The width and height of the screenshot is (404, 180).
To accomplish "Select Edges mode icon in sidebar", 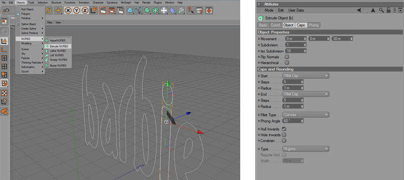I will click(4, 66).
